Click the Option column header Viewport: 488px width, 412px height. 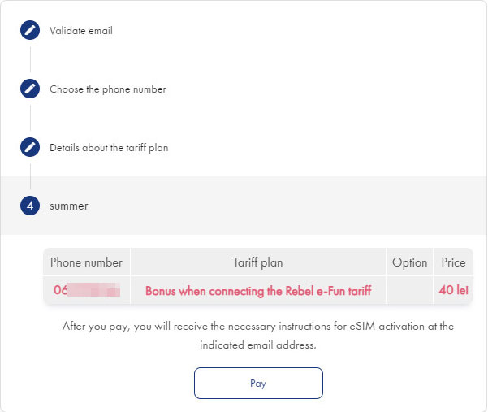coord(409,262)
